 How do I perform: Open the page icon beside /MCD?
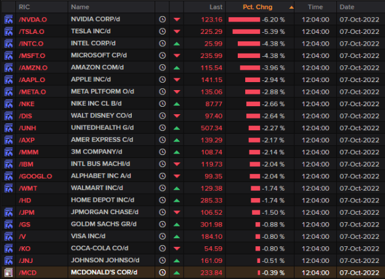(9, 273)
